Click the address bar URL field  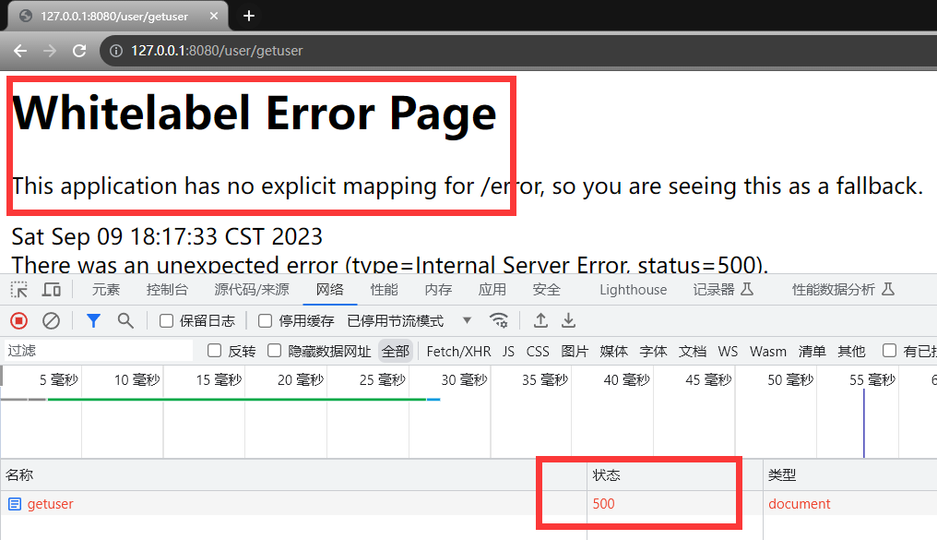tap(518, 51)
